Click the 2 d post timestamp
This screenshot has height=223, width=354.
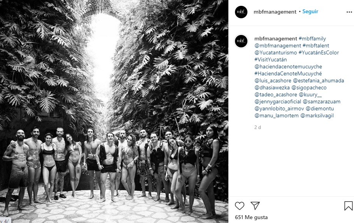coord(258,127)
